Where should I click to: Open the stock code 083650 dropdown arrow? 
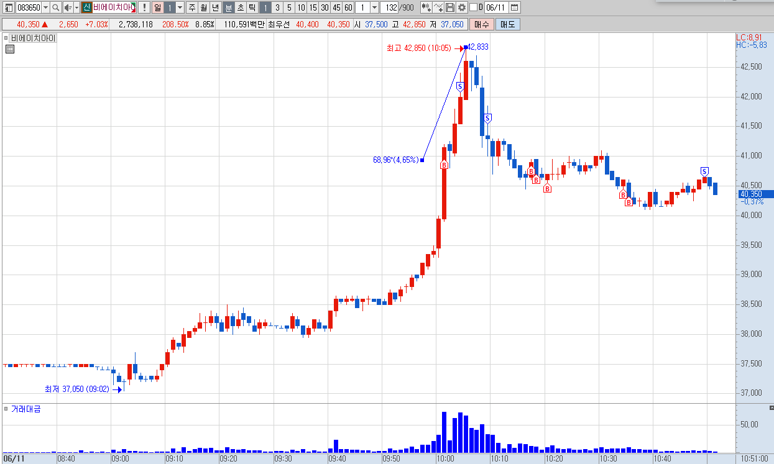[x=45, y=7]
